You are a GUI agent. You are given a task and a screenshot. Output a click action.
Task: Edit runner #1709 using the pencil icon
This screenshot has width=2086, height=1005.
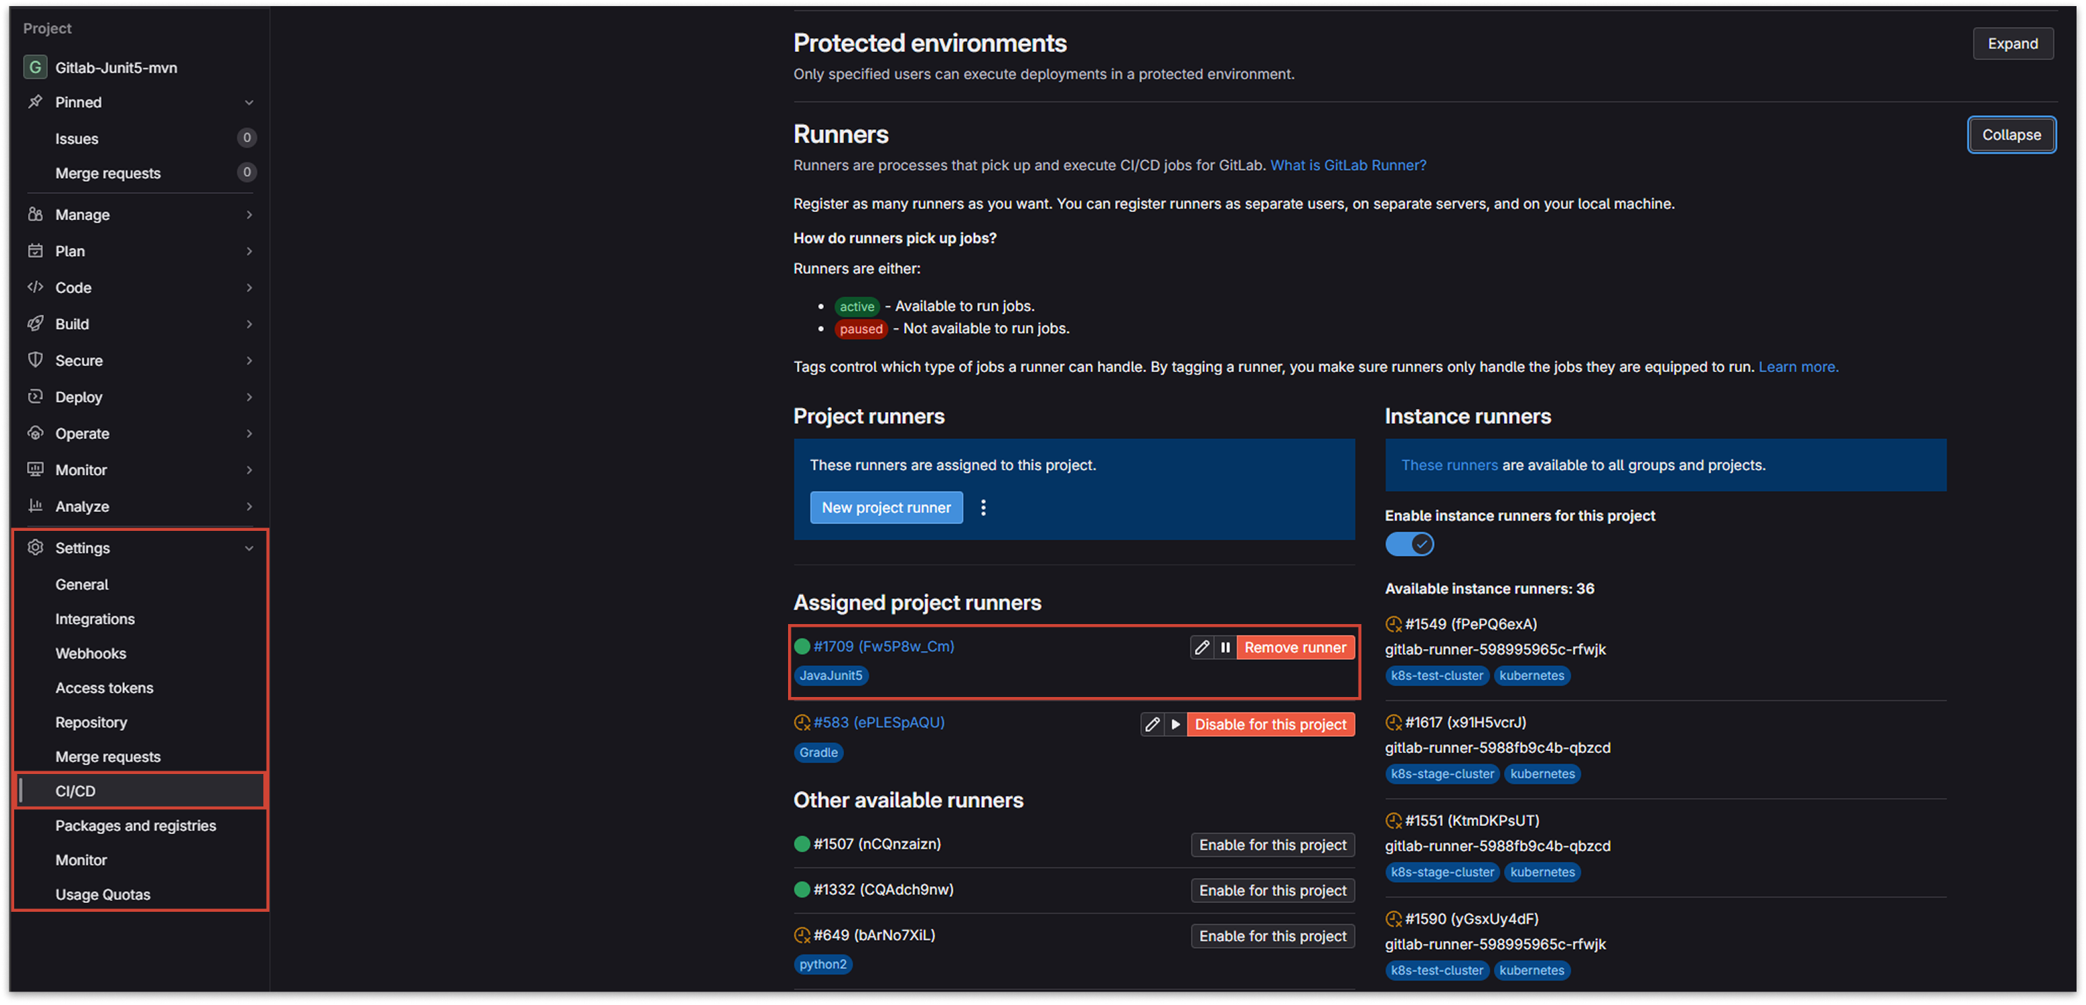click(1202, 647)
